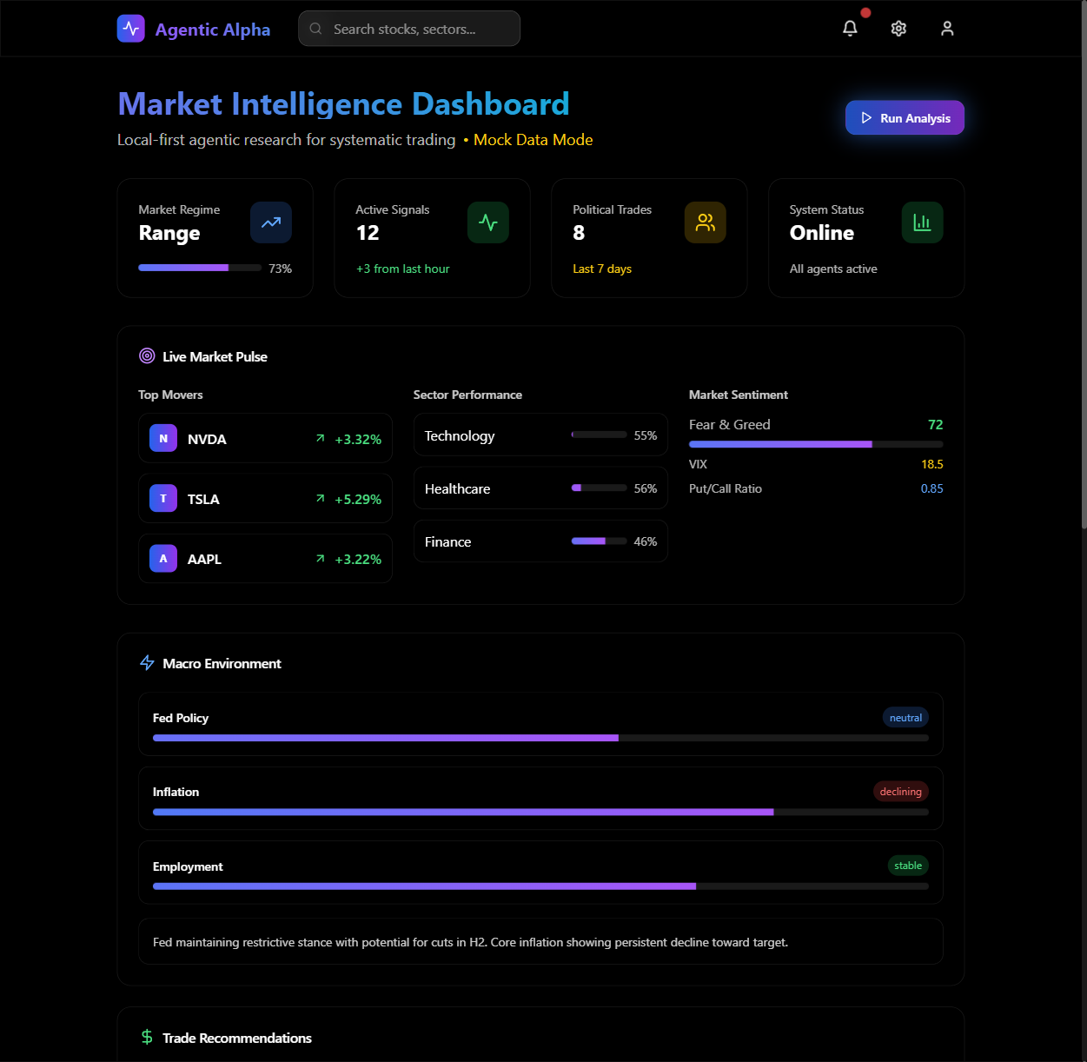
Task: Open the Healthcare sector row
Action: (x=540, y=488)
